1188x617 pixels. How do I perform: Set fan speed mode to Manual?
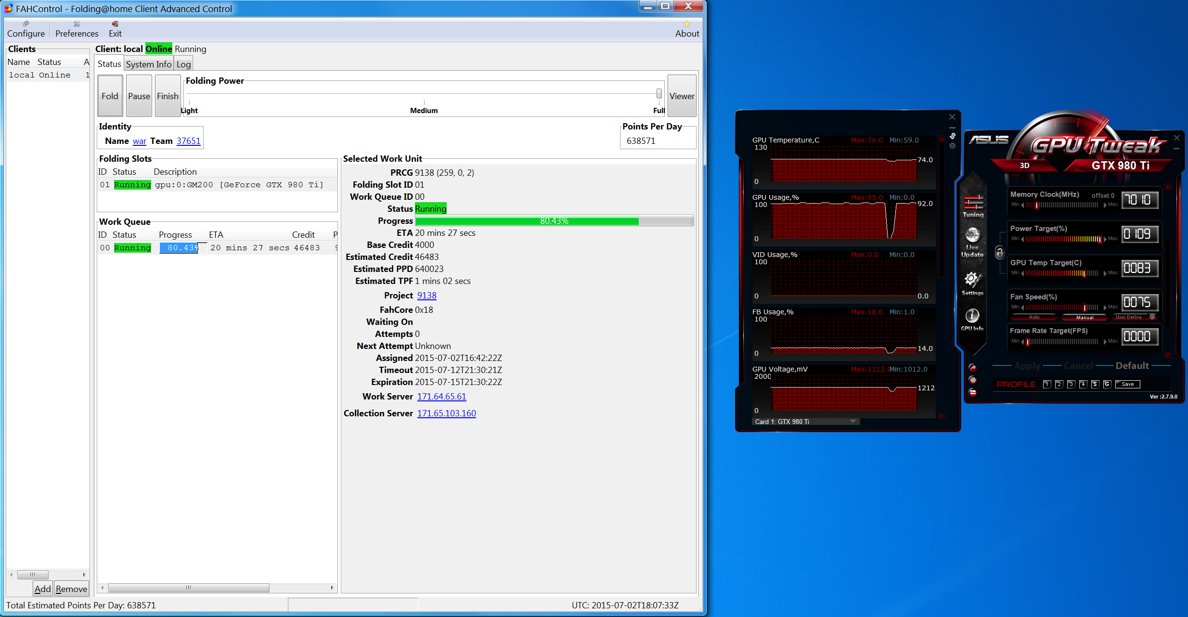tap(1085, 317)
